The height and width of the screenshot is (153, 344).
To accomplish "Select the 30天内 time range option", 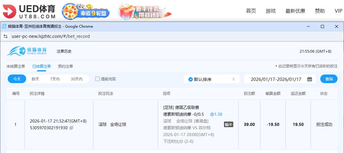I will [76, 79].
